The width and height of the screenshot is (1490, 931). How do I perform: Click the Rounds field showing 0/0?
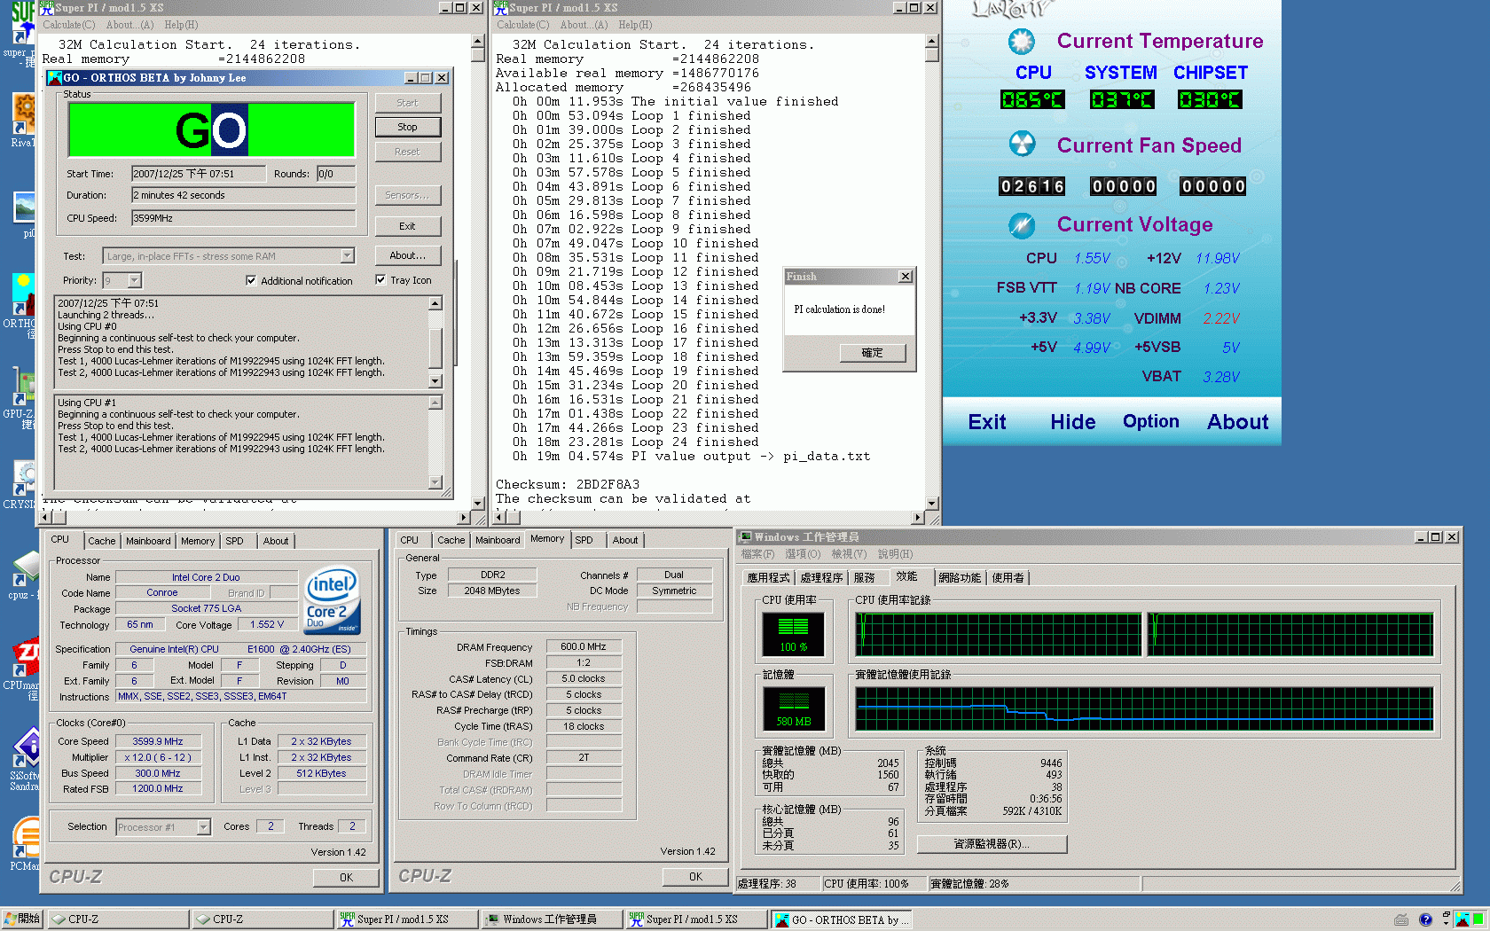(336, 174)
